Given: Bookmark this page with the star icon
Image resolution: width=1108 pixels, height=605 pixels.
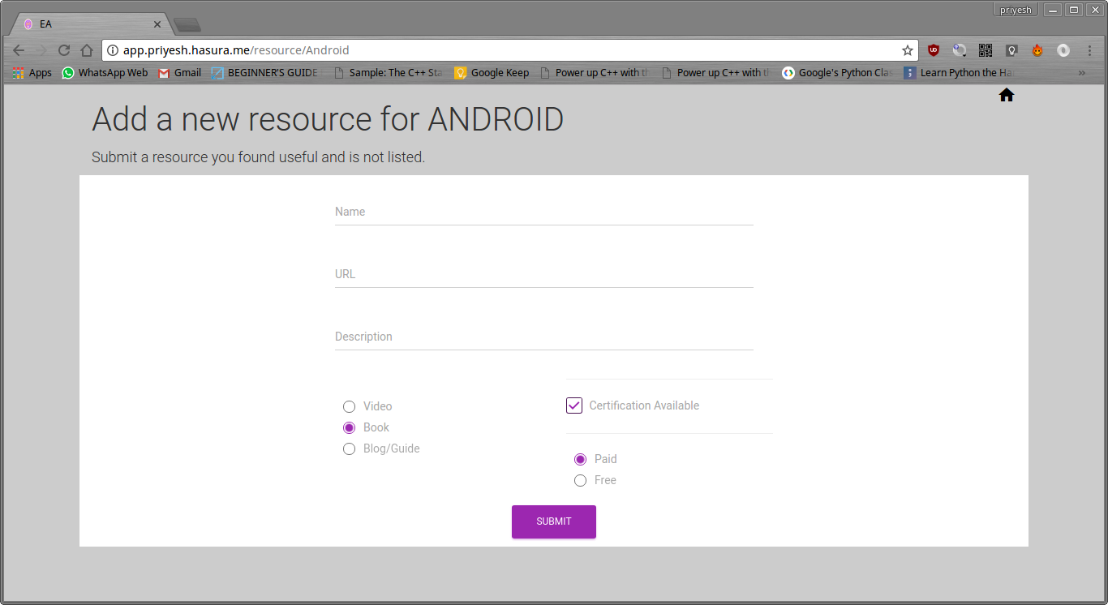Looking at the screenshot, I should point(908,50).
